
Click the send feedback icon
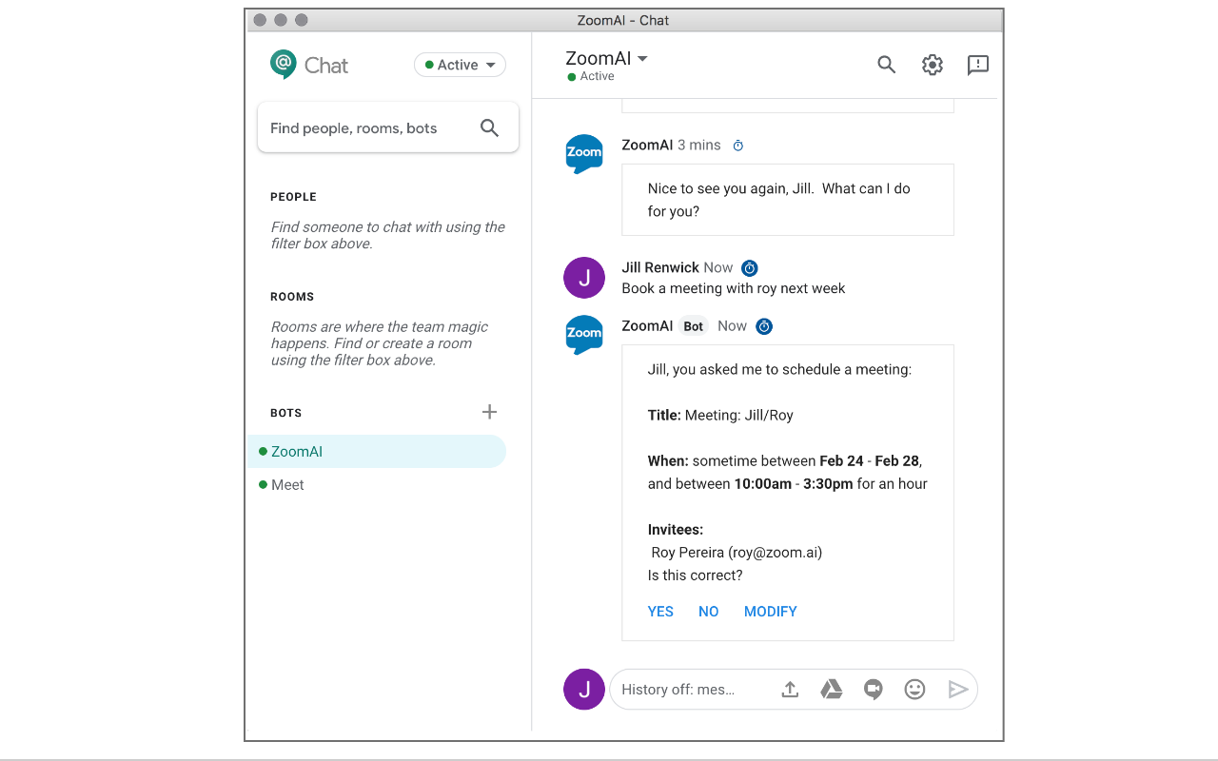(x=977, y=65)
